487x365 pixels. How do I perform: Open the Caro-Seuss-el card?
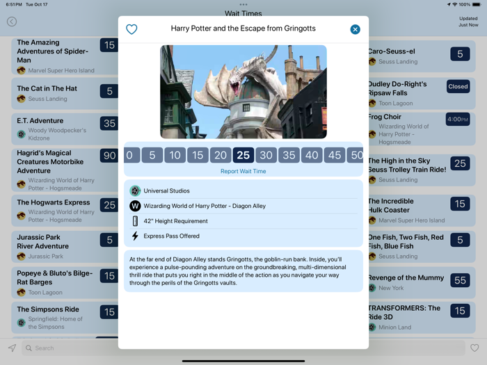[x=422, y=56]
